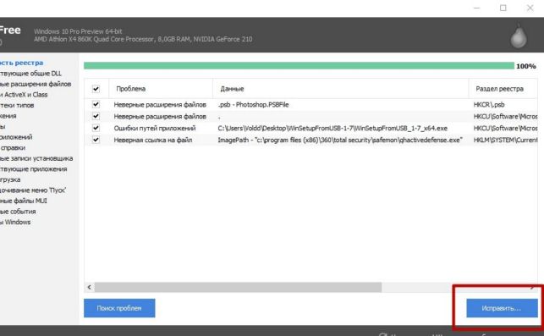
Task: Sort by the 'Проблема' column header
Action: pyautogui.click(x=161, y=89)
